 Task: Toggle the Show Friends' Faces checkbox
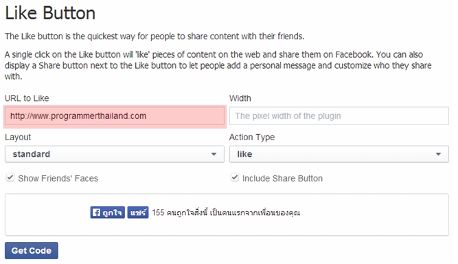pos(10,177)
